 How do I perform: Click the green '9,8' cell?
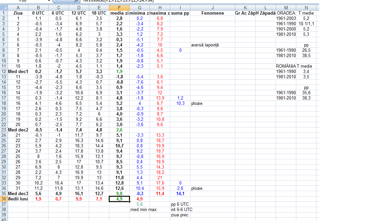[x=119, y=193]
